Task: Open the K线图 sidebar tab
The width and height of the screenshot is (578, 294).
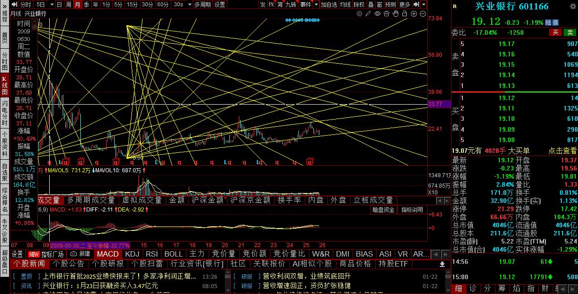Action: pos(5,86)
